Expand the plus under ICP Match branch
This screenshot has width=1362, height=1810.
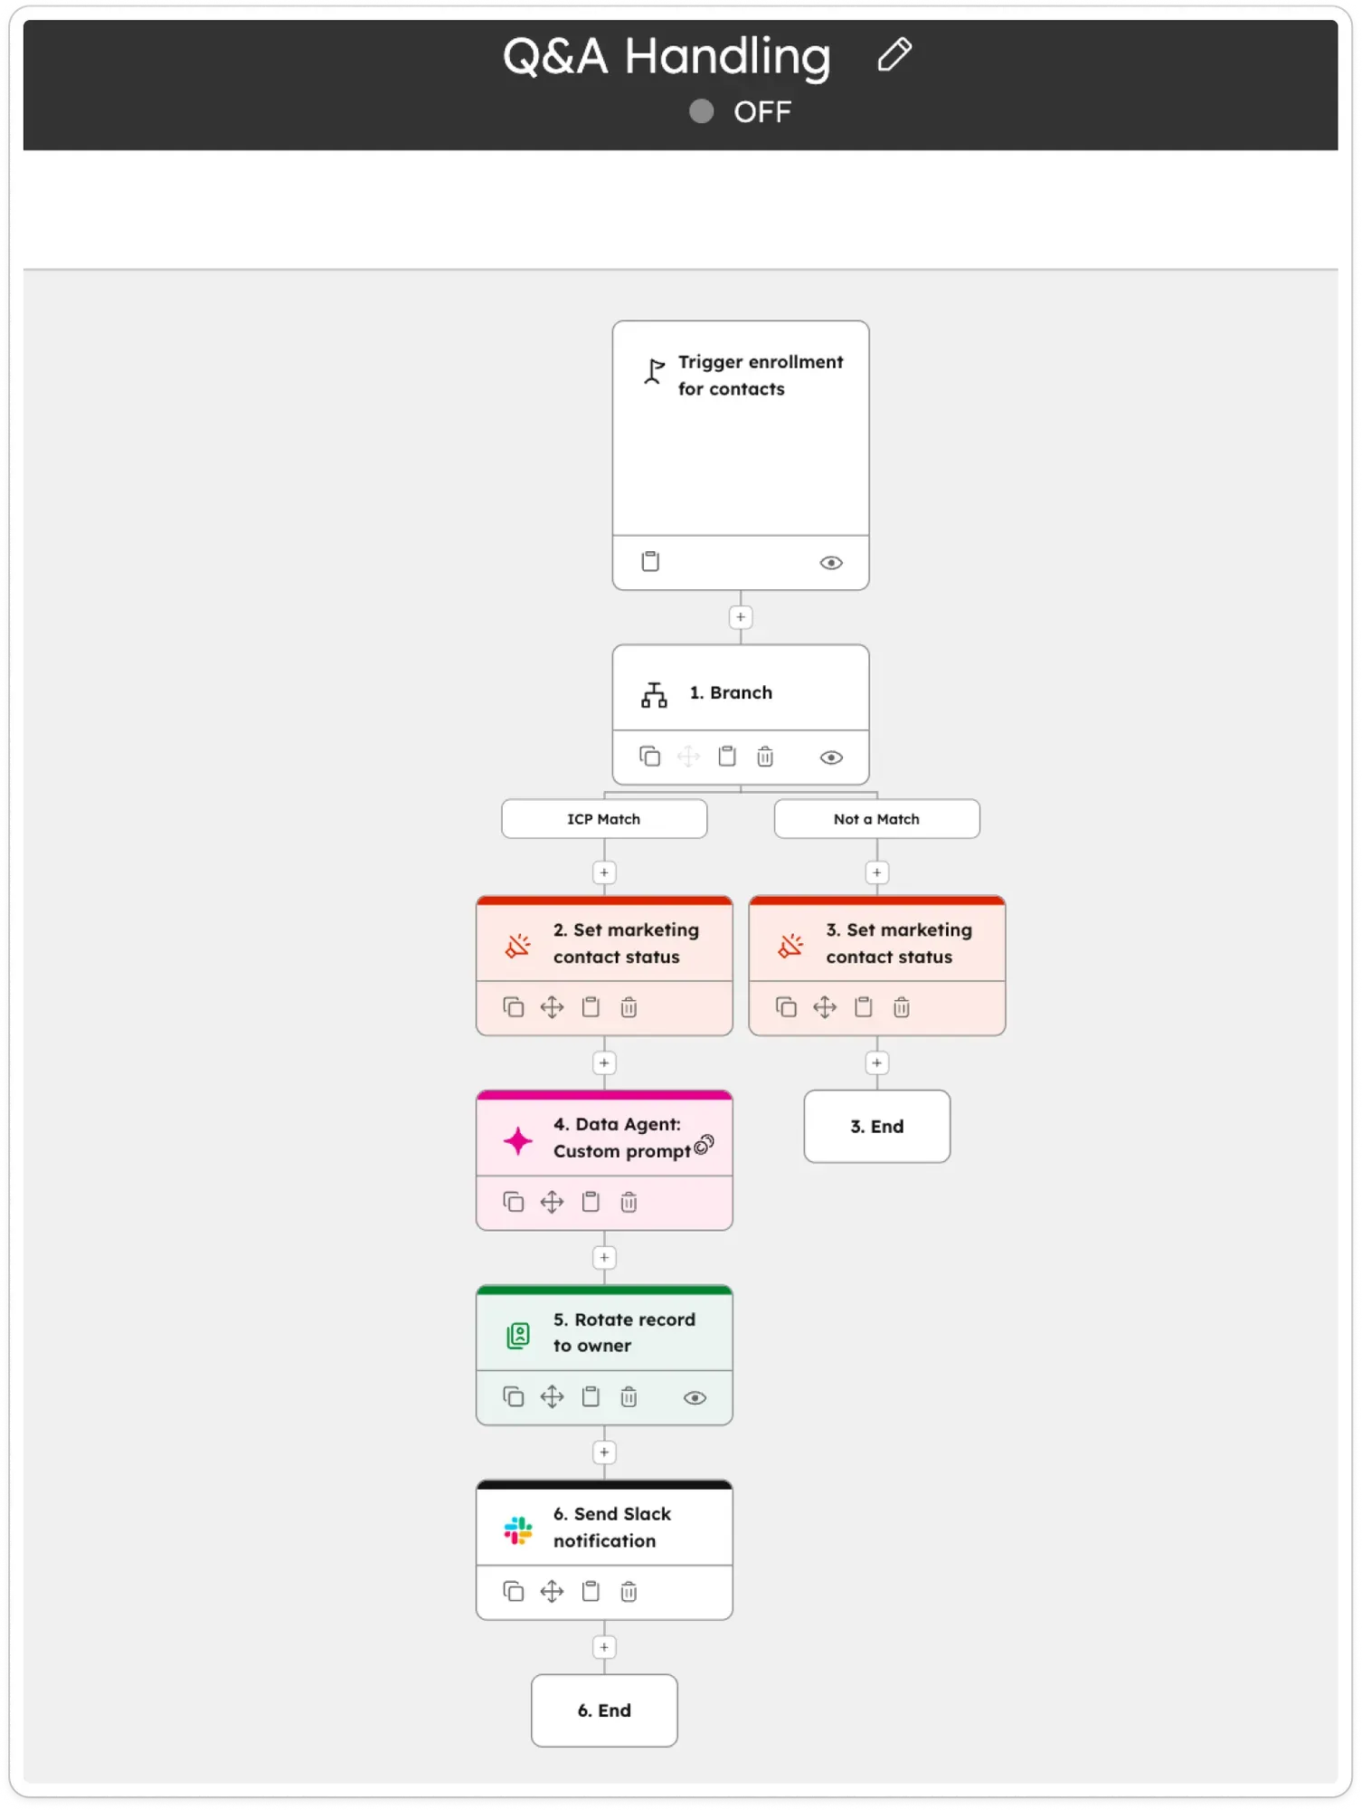pyautogui.click(x=603, y=872)
